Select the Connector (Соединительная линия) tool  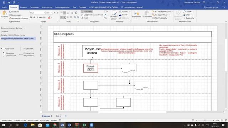92,15
